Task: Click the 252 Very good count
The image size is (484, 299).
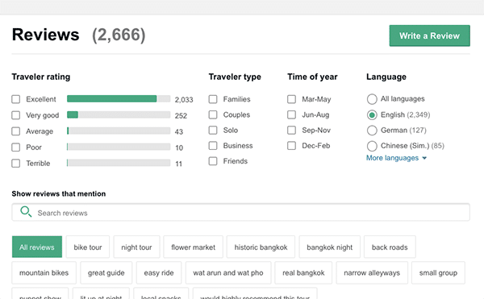Action: click(x=181, y=116)
